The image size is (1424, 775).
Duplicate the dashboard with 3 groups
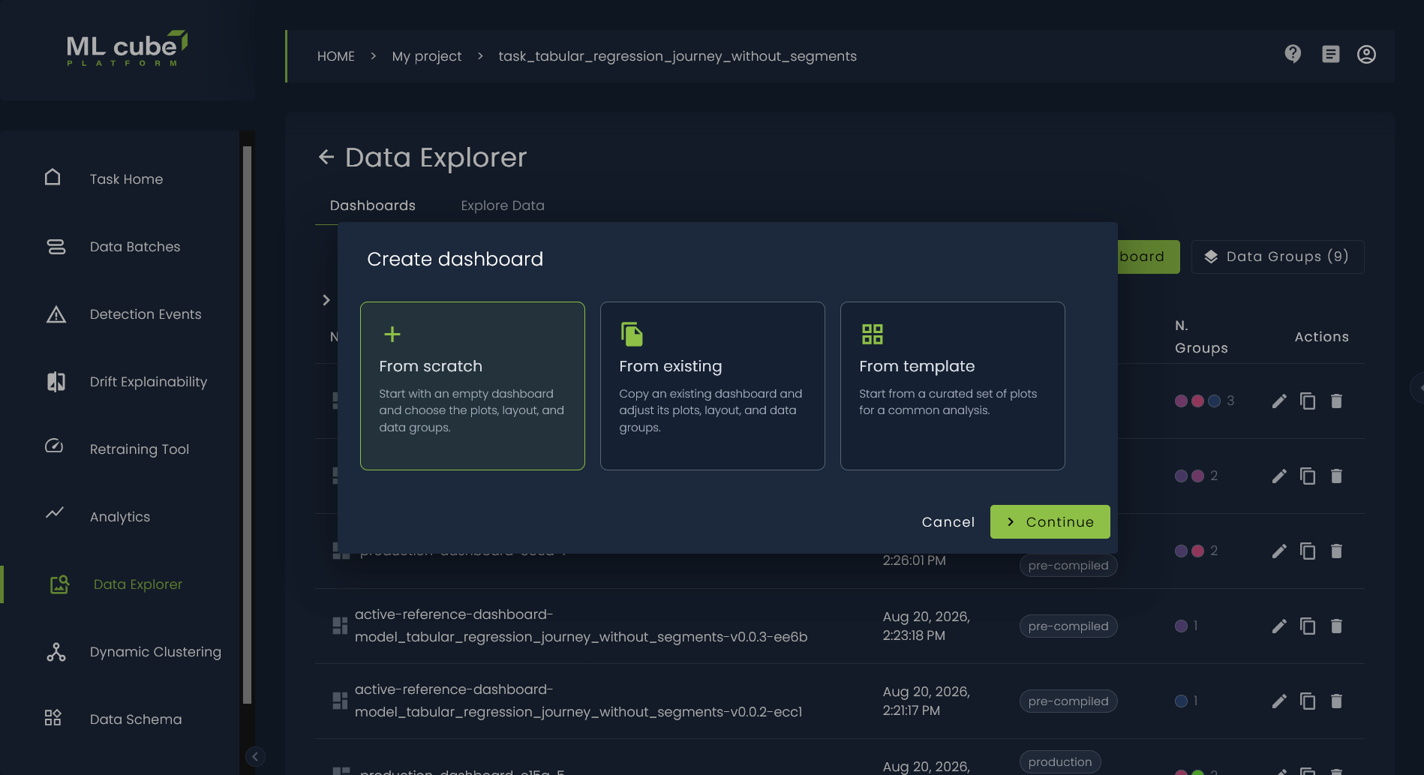[1308, 401]
